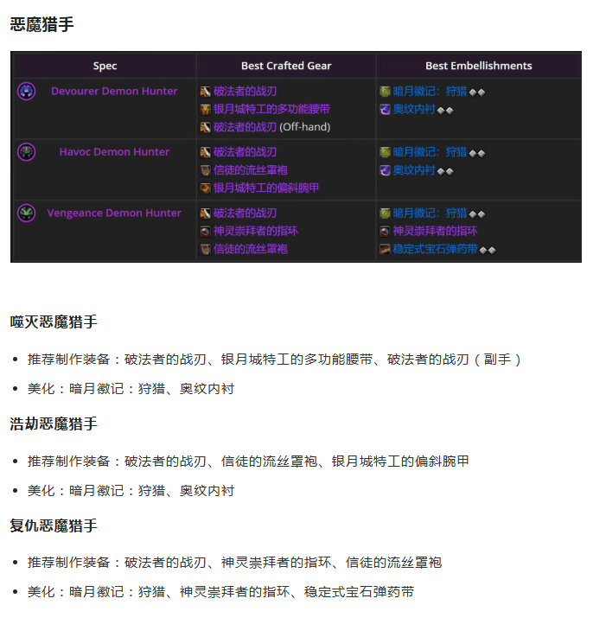Click the off-hand 破法者的战刃 item icon
Viewport: 606px width, 624px height.
click(x=206, y=127)
